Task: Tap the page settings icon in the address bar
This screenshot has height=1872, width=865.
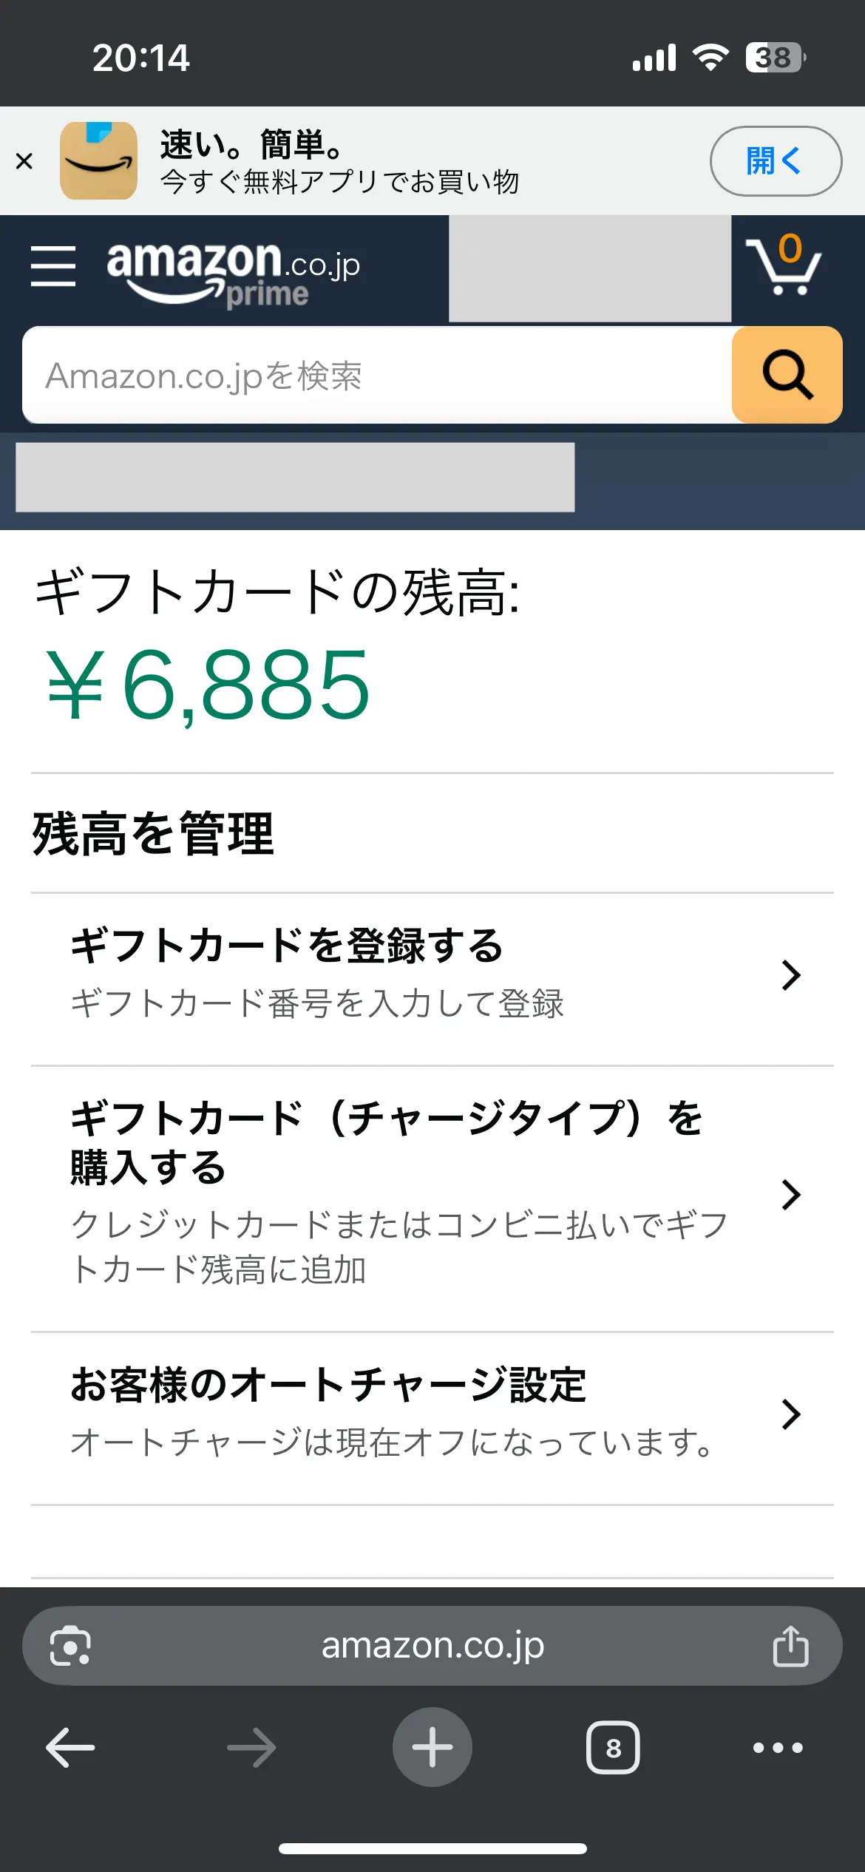Action: (x=70, y=1645)
